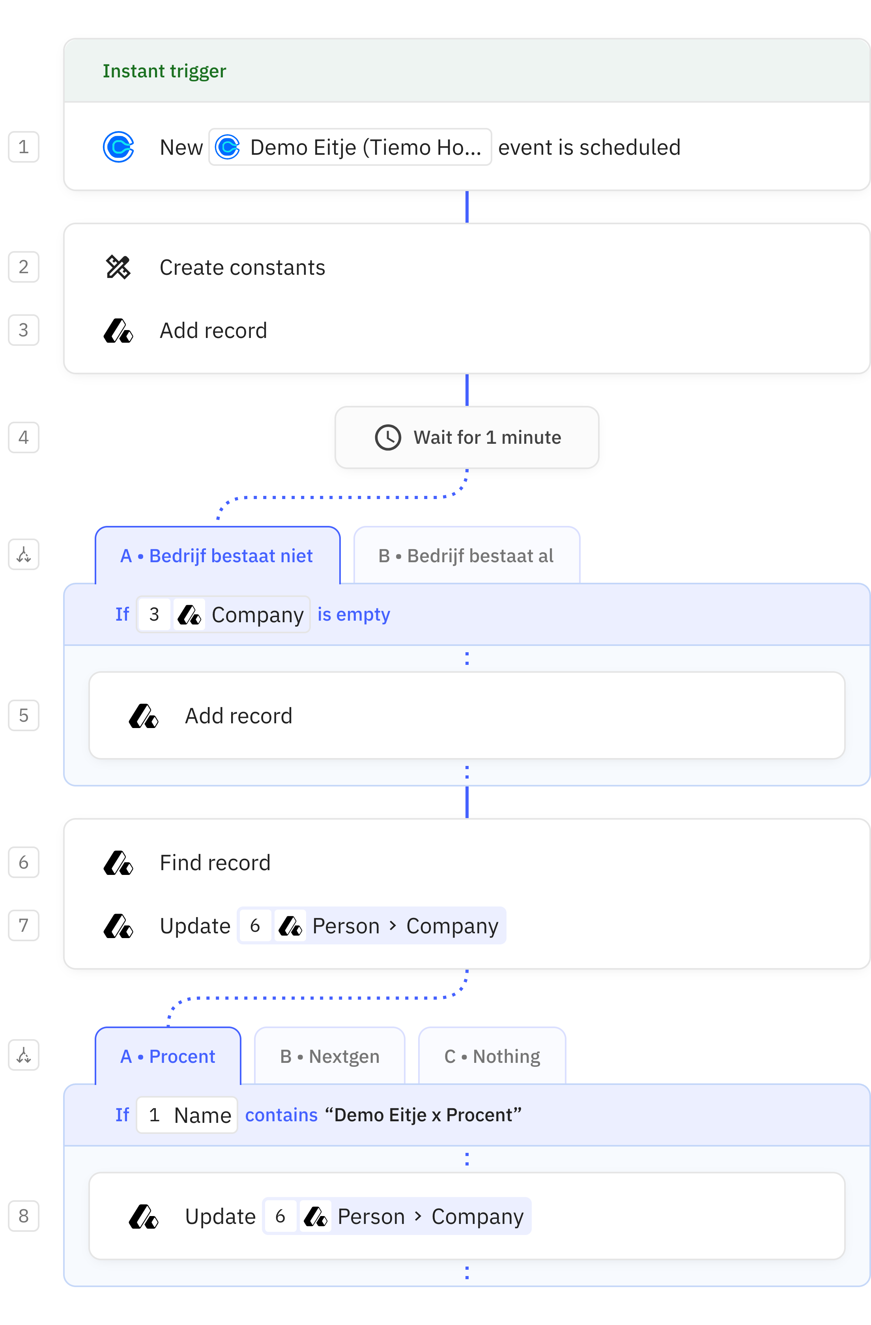Screen dimensions: 871x1325
Task: Switch to the B Bedrijf bestaat al branch
Action: (x=466, y=555)
